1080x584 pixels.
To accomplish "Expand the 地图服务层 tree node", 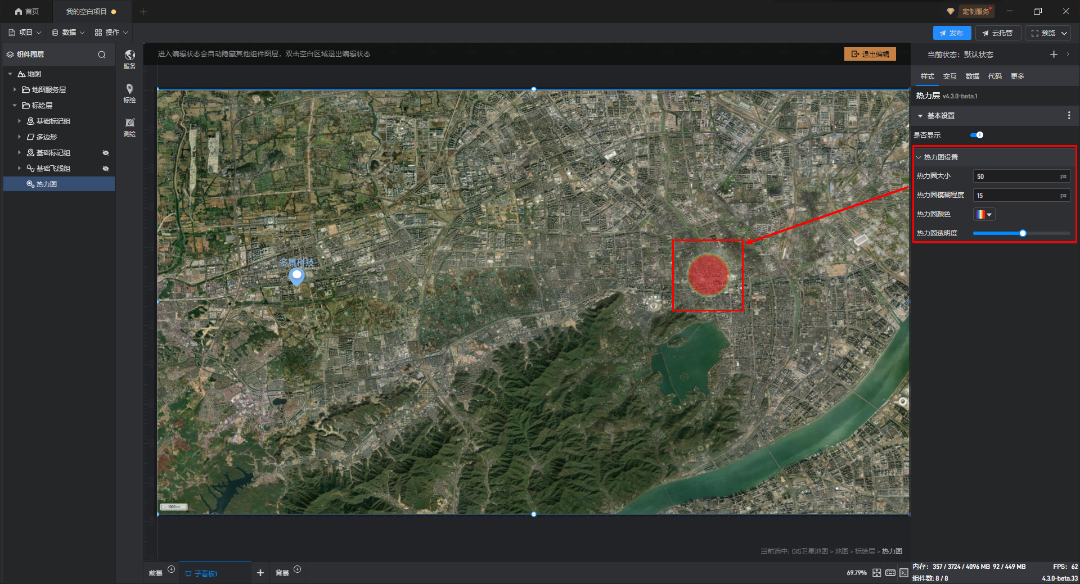I will [x=15, y=89].
